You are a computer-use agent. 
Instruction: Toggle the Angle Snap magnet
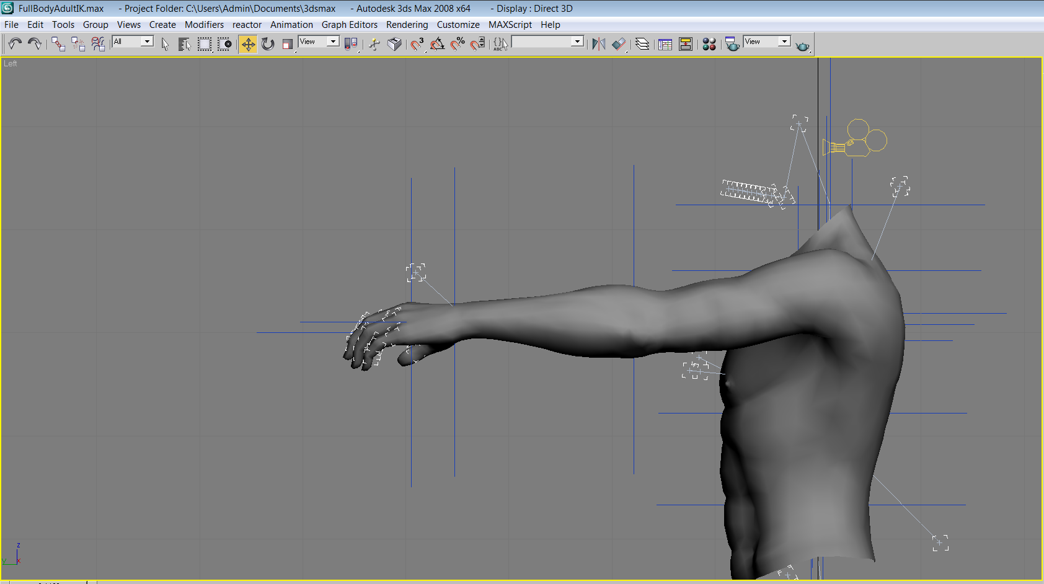pos(438,43)
